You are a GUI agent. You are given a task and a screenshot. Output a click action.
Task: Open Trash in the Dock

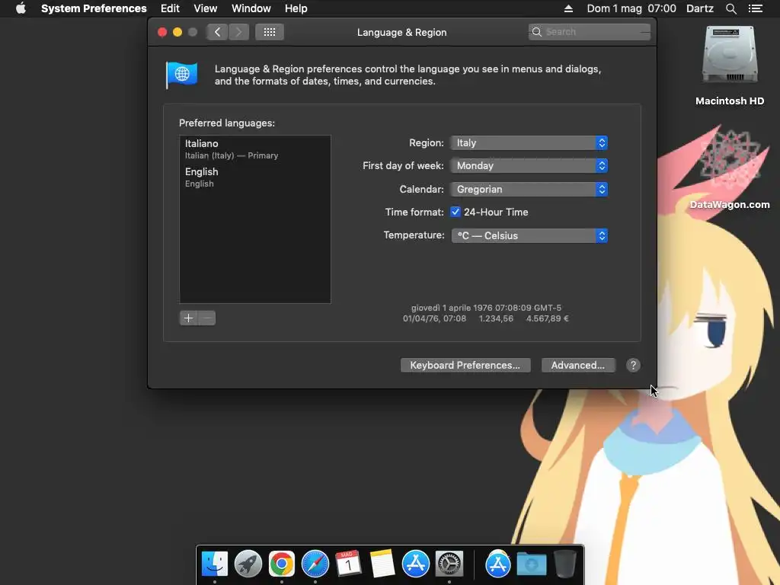(564, 564)
